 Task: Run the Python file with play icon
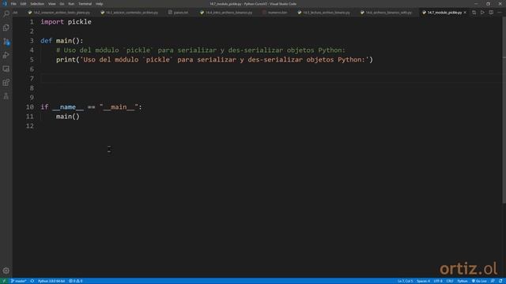[x=482, y=13]
